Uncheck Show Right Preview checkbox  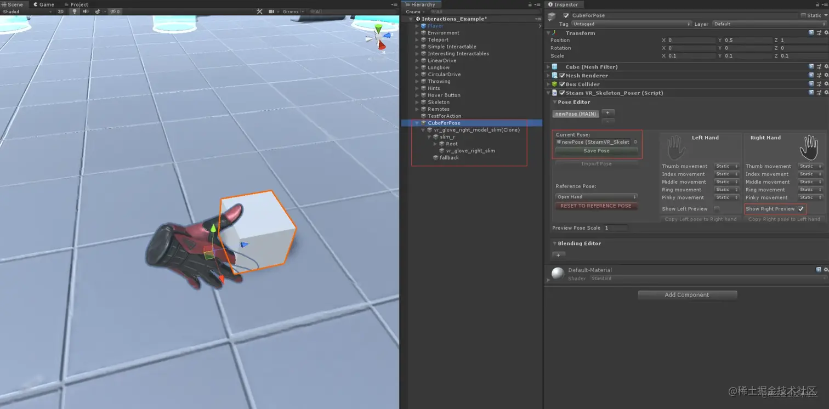(801, 209)
